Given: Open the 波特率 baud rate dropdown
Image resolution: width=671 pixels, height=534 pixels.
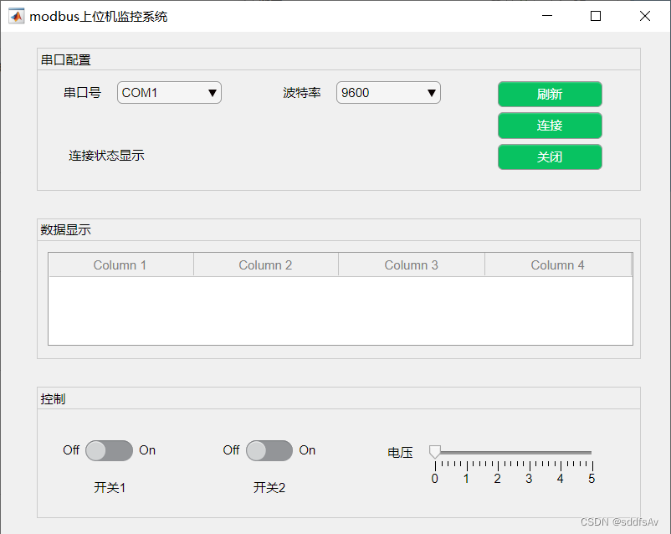Looking at the screenshot, I should tap(388, 92).
